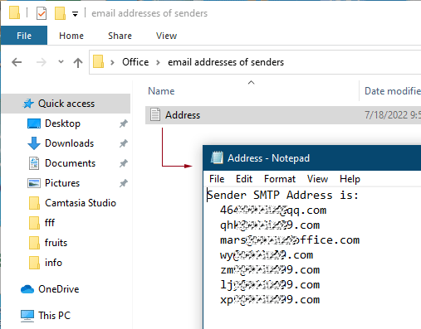Sort by Date modified column header

393,91
